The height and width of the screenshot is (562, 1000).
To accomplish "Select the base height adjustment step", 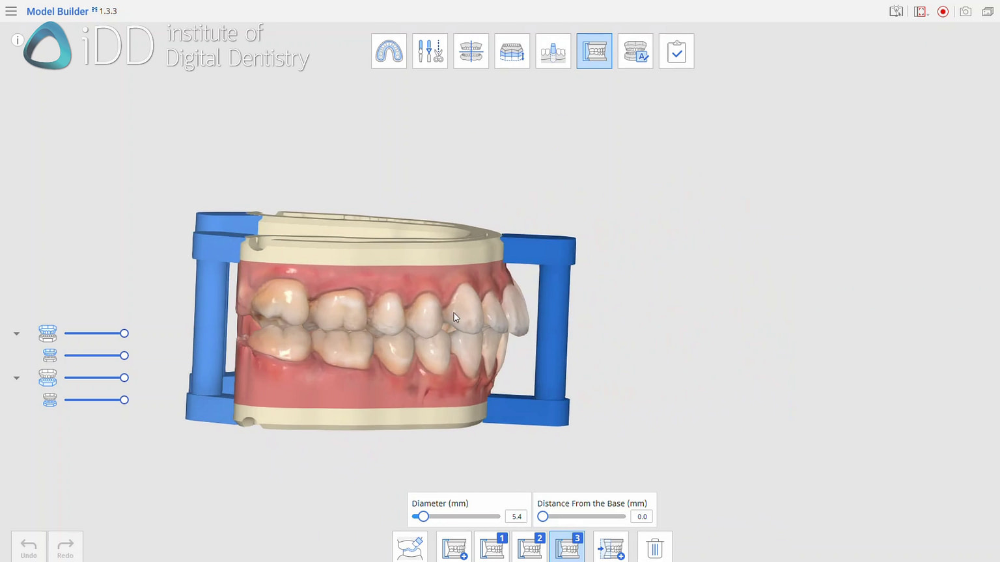I will (x=512, y=51).
